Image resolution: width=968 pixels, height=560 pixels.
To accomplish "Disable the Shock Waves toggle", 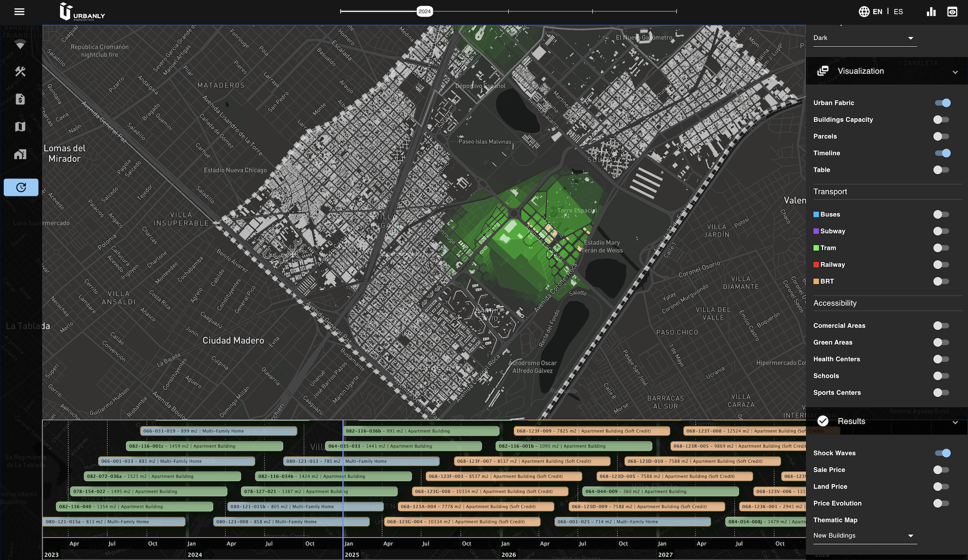I will coord(942,453).
